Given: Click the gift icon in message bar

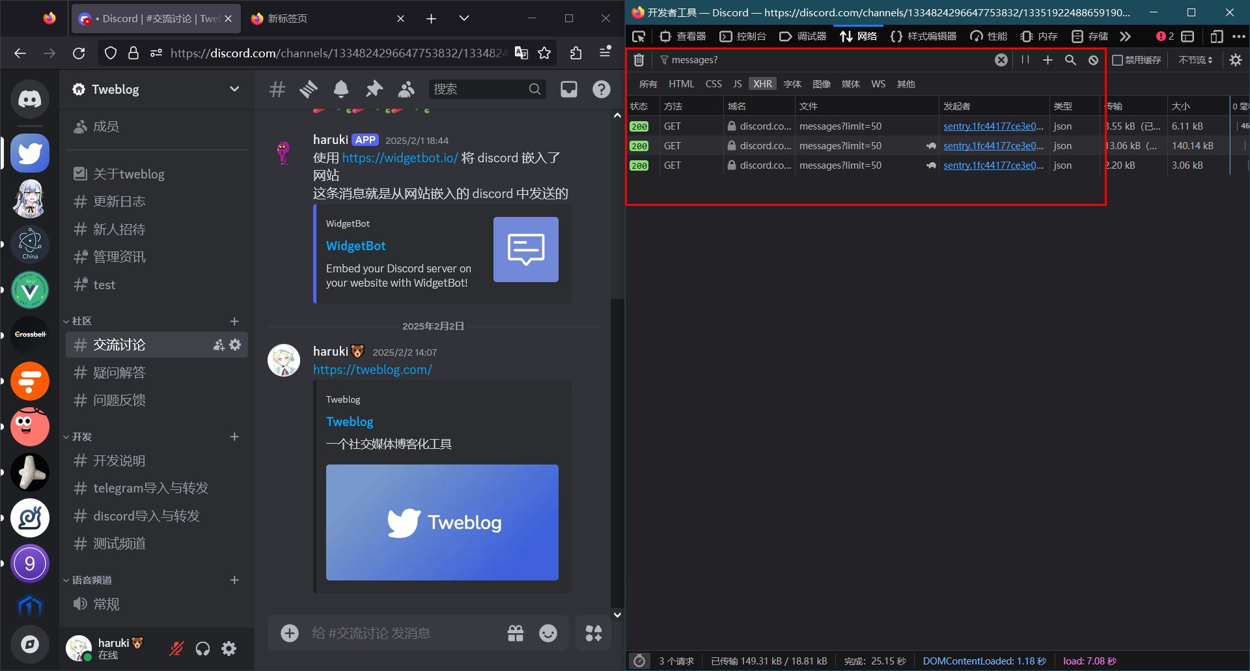Looking at the screenshot, I should [516, 633].
